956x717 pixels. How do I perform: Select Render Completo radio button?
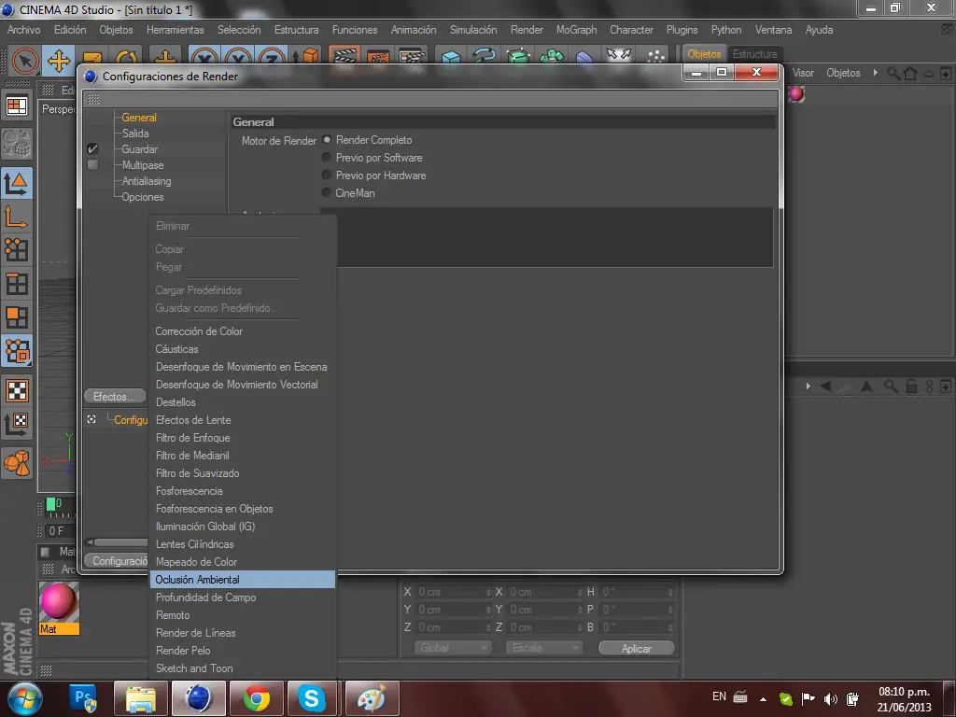click(x=326, y=140)
